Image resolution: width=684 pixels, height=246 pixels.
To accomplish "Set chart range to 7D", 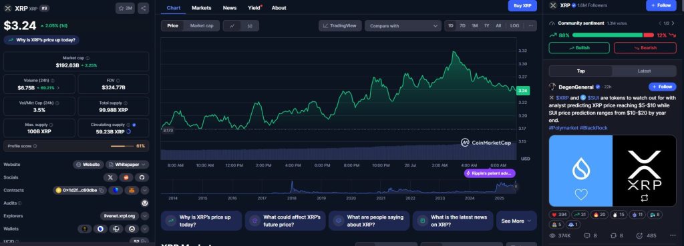I will 462,26.
